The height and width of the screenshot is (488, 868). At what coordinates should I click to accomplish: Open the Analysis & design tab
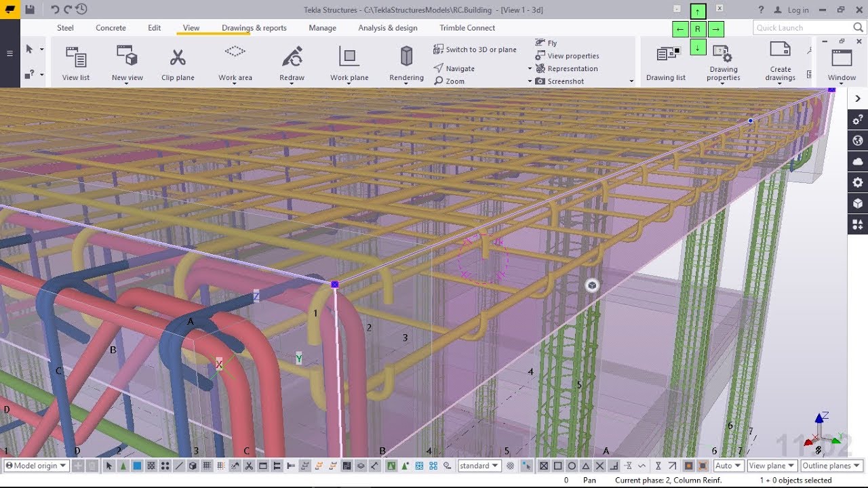(x=388, y=28)
